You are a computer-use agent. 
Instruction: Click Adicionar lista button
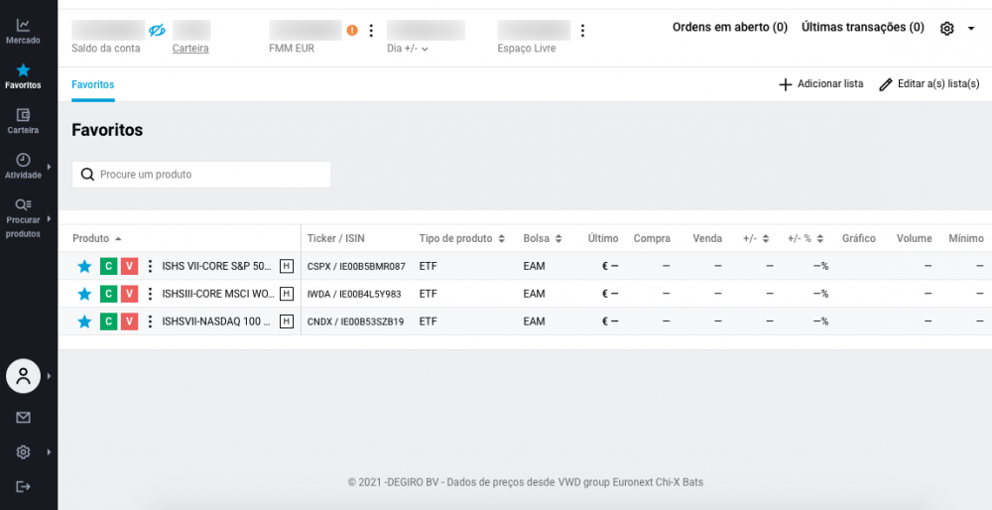click(820, 84)
